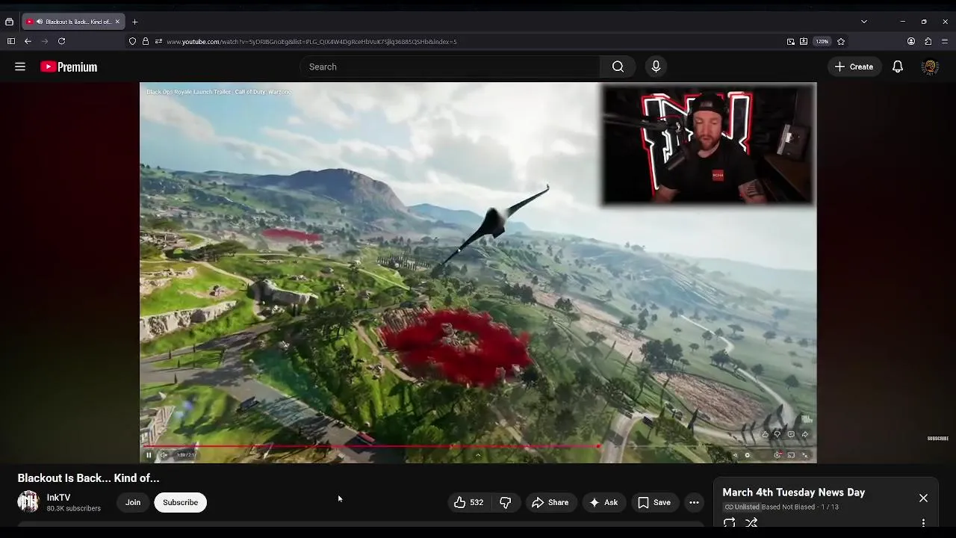Open the YouTube guide hamburger menu
The image size is (956, 538).
pos(20,67)
